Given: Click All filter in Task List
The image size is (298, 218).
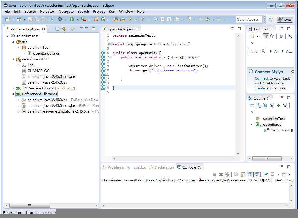Looking at the screenshot, I should (x=276, y=51).
